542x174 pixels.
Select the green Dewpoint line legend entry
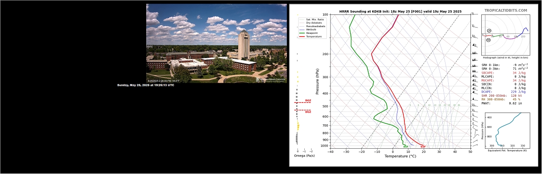tap(309, 33)
